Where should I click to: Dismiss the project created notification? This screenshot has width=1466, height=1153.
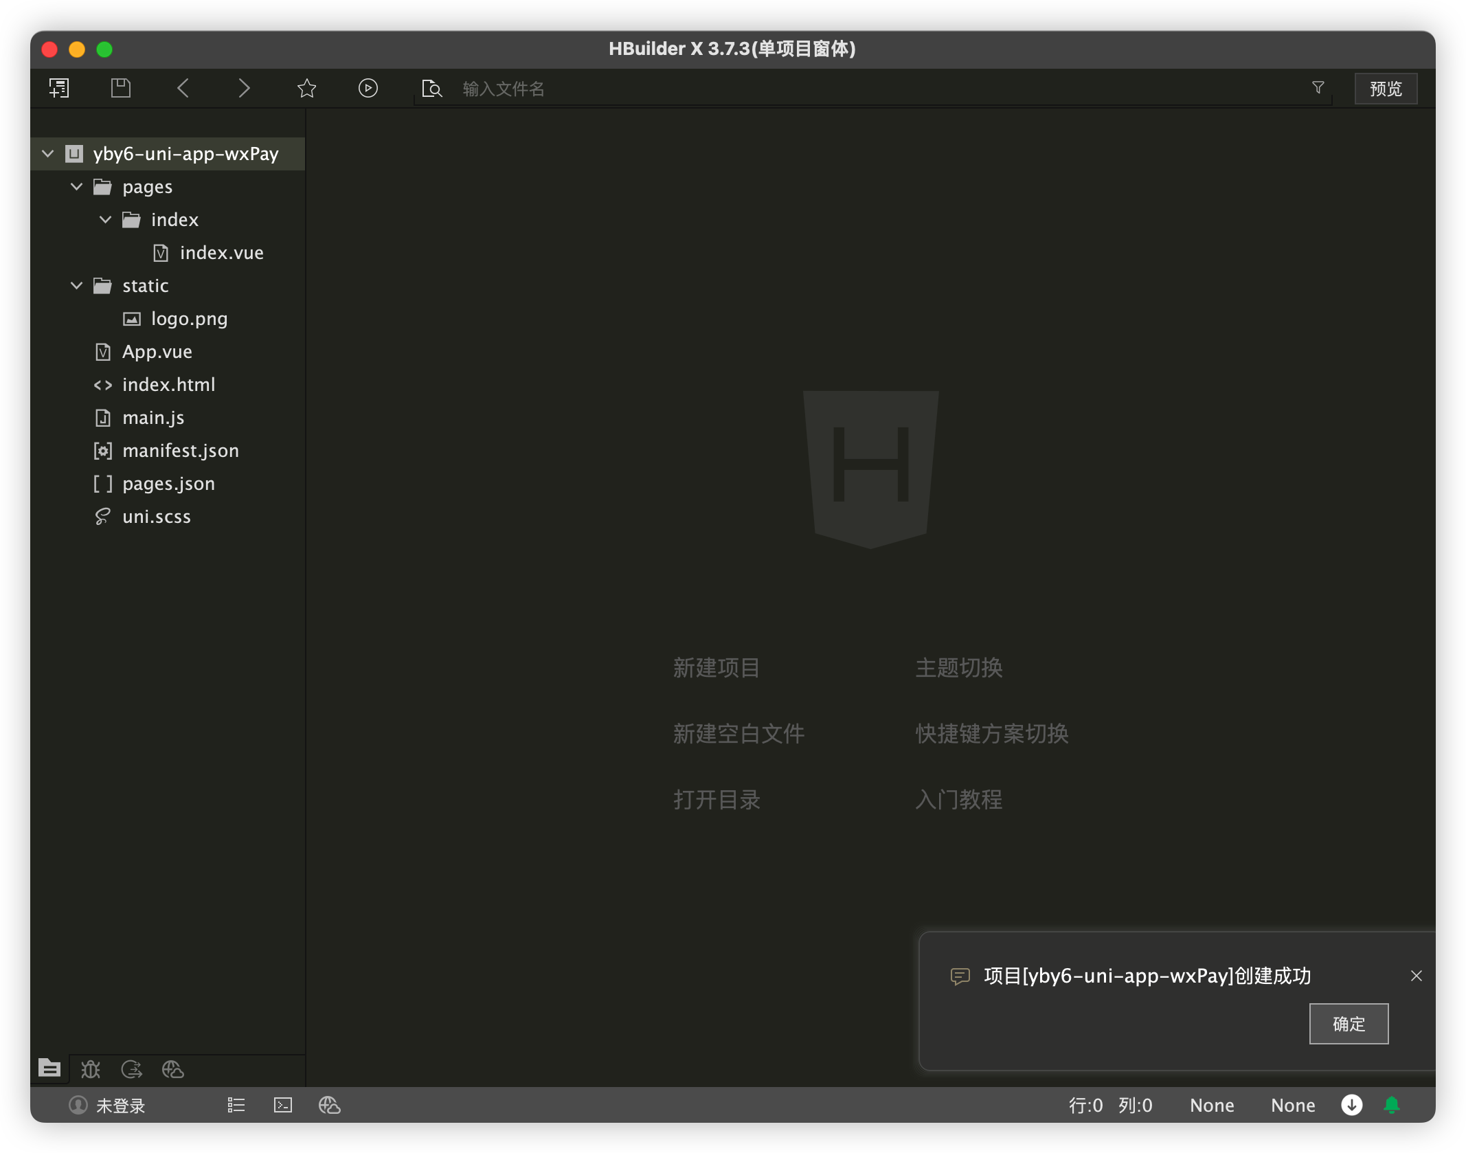click(x=1416, y=976)
